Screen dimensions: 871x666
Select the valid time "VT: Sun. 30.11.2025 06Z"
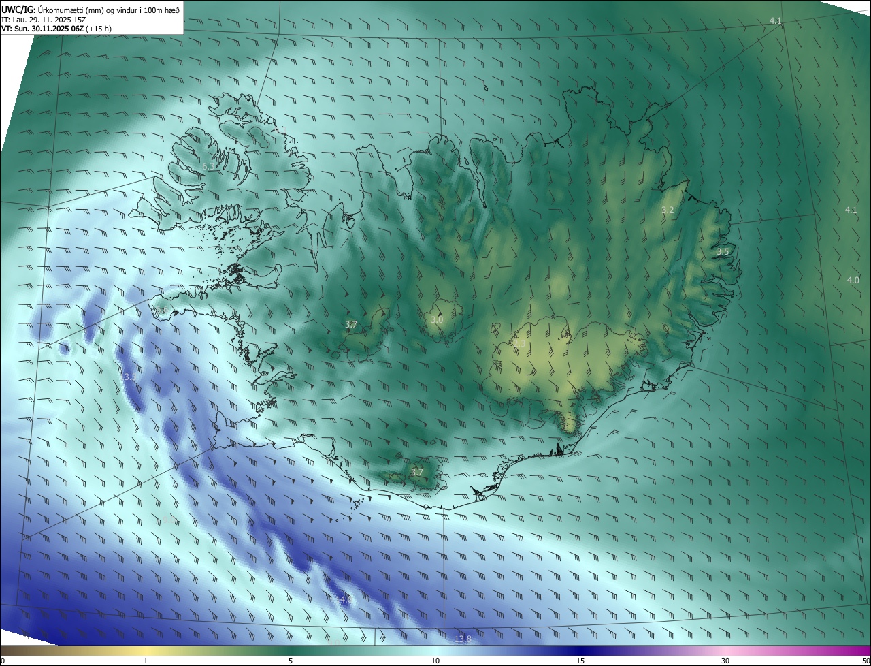click(42, 29)
